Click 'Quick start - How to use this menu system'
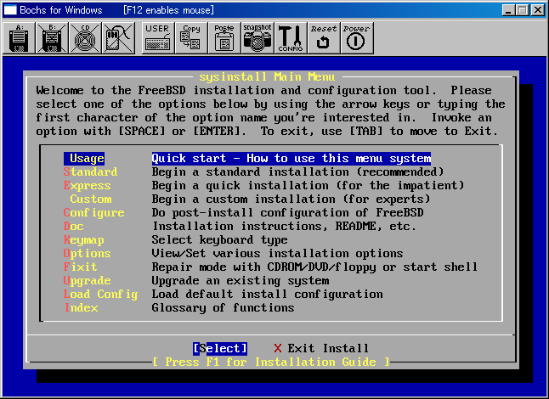 [x=291, y=159]
